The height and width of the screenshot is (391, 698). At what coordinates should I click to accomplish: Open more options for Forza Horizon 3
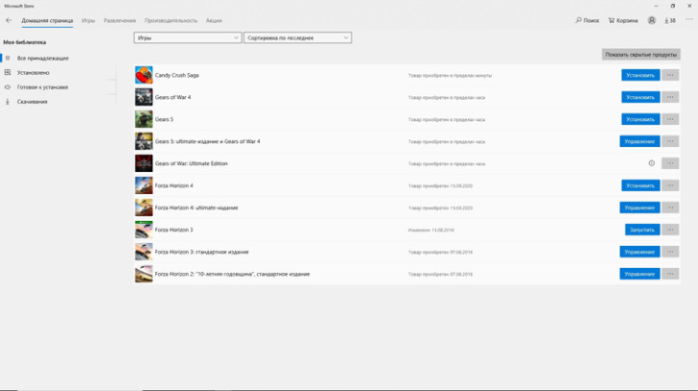tap(670, 230)
